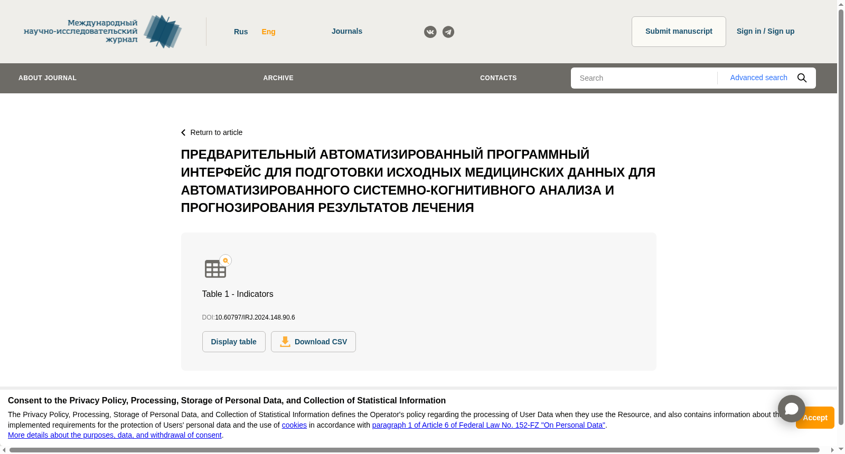The height and width of the screenshot is (454, 845).
Task: Click Submit manuscript button
Action: (x=679, y=32)
